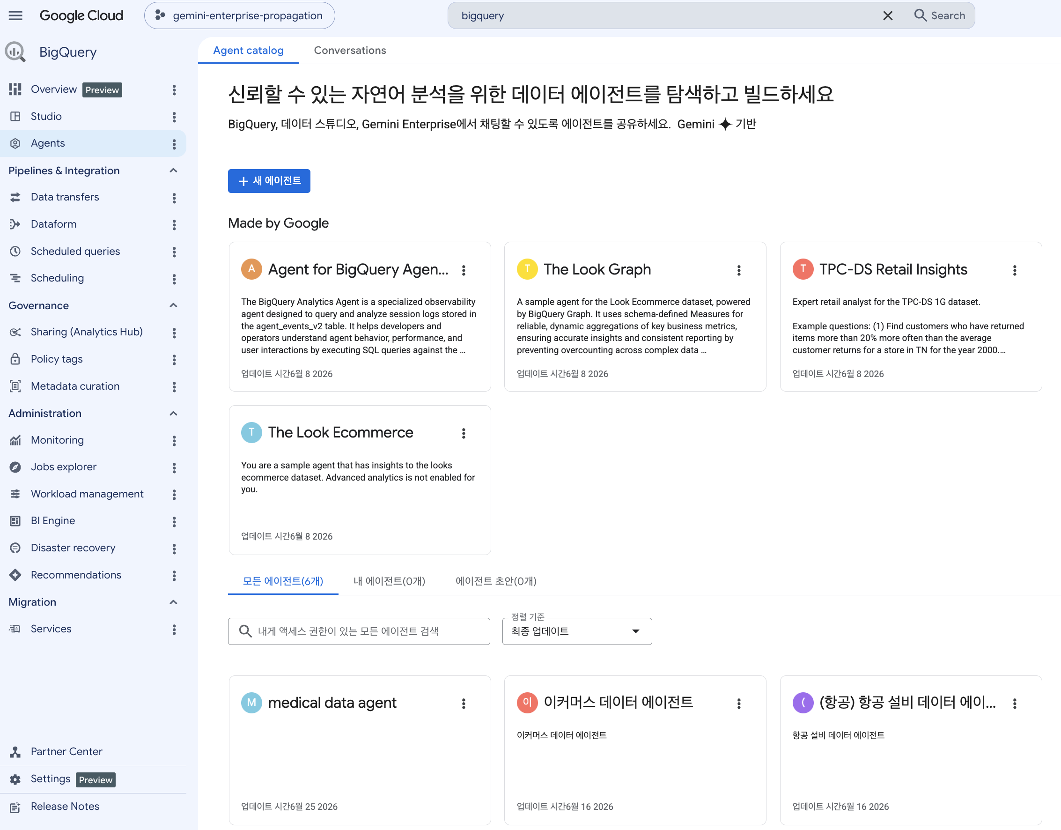Viewport: 1061px width, 830px height.
Task: Click the Dataform icon
Action: [15, 224]
